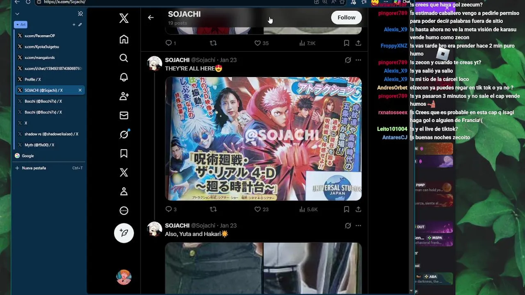Follow the SOJACHI account
525x295 pixels.
click(347, 18)
